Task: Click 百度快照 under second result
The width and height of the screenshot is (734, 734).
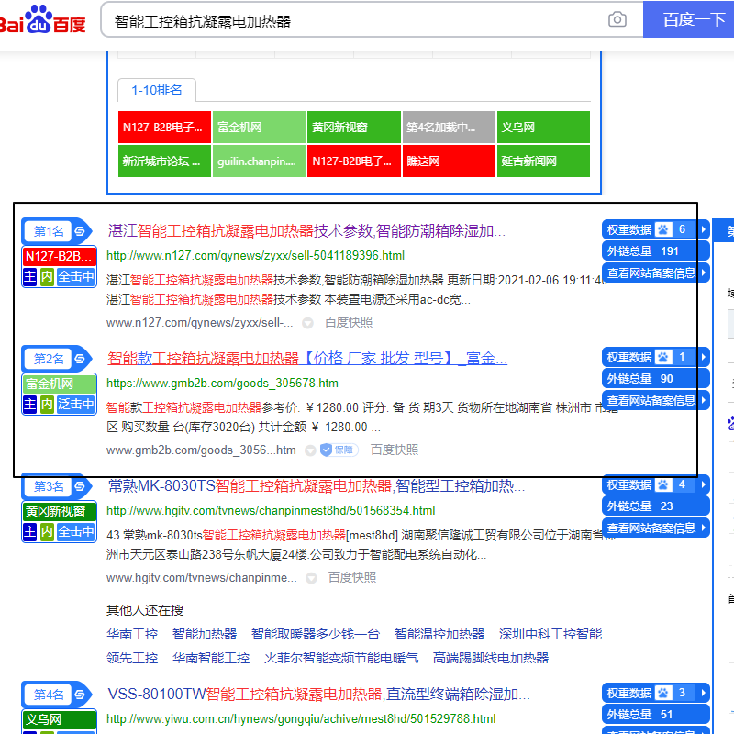Action: 395,450
